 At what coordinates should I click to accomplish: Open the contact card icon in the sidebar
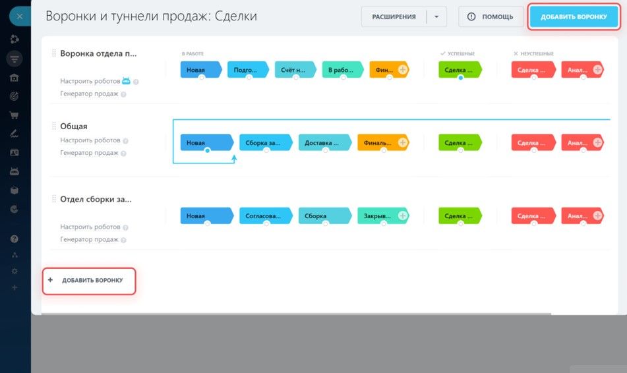pos(15,152)
